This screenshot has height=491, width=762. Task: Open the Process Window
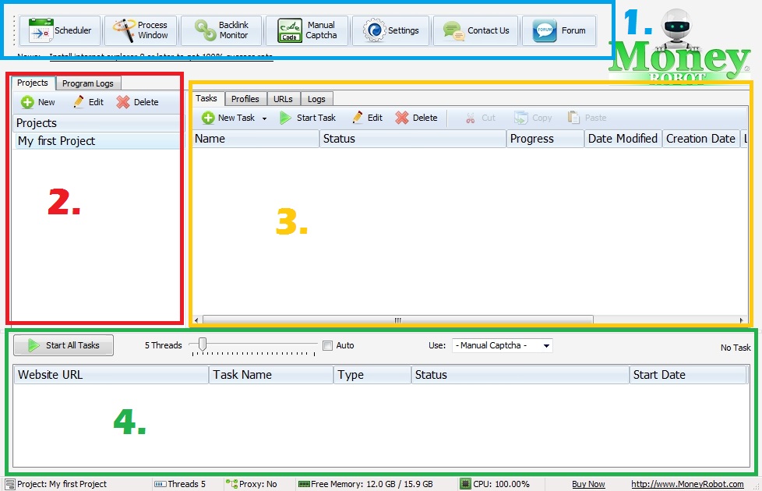140,31
